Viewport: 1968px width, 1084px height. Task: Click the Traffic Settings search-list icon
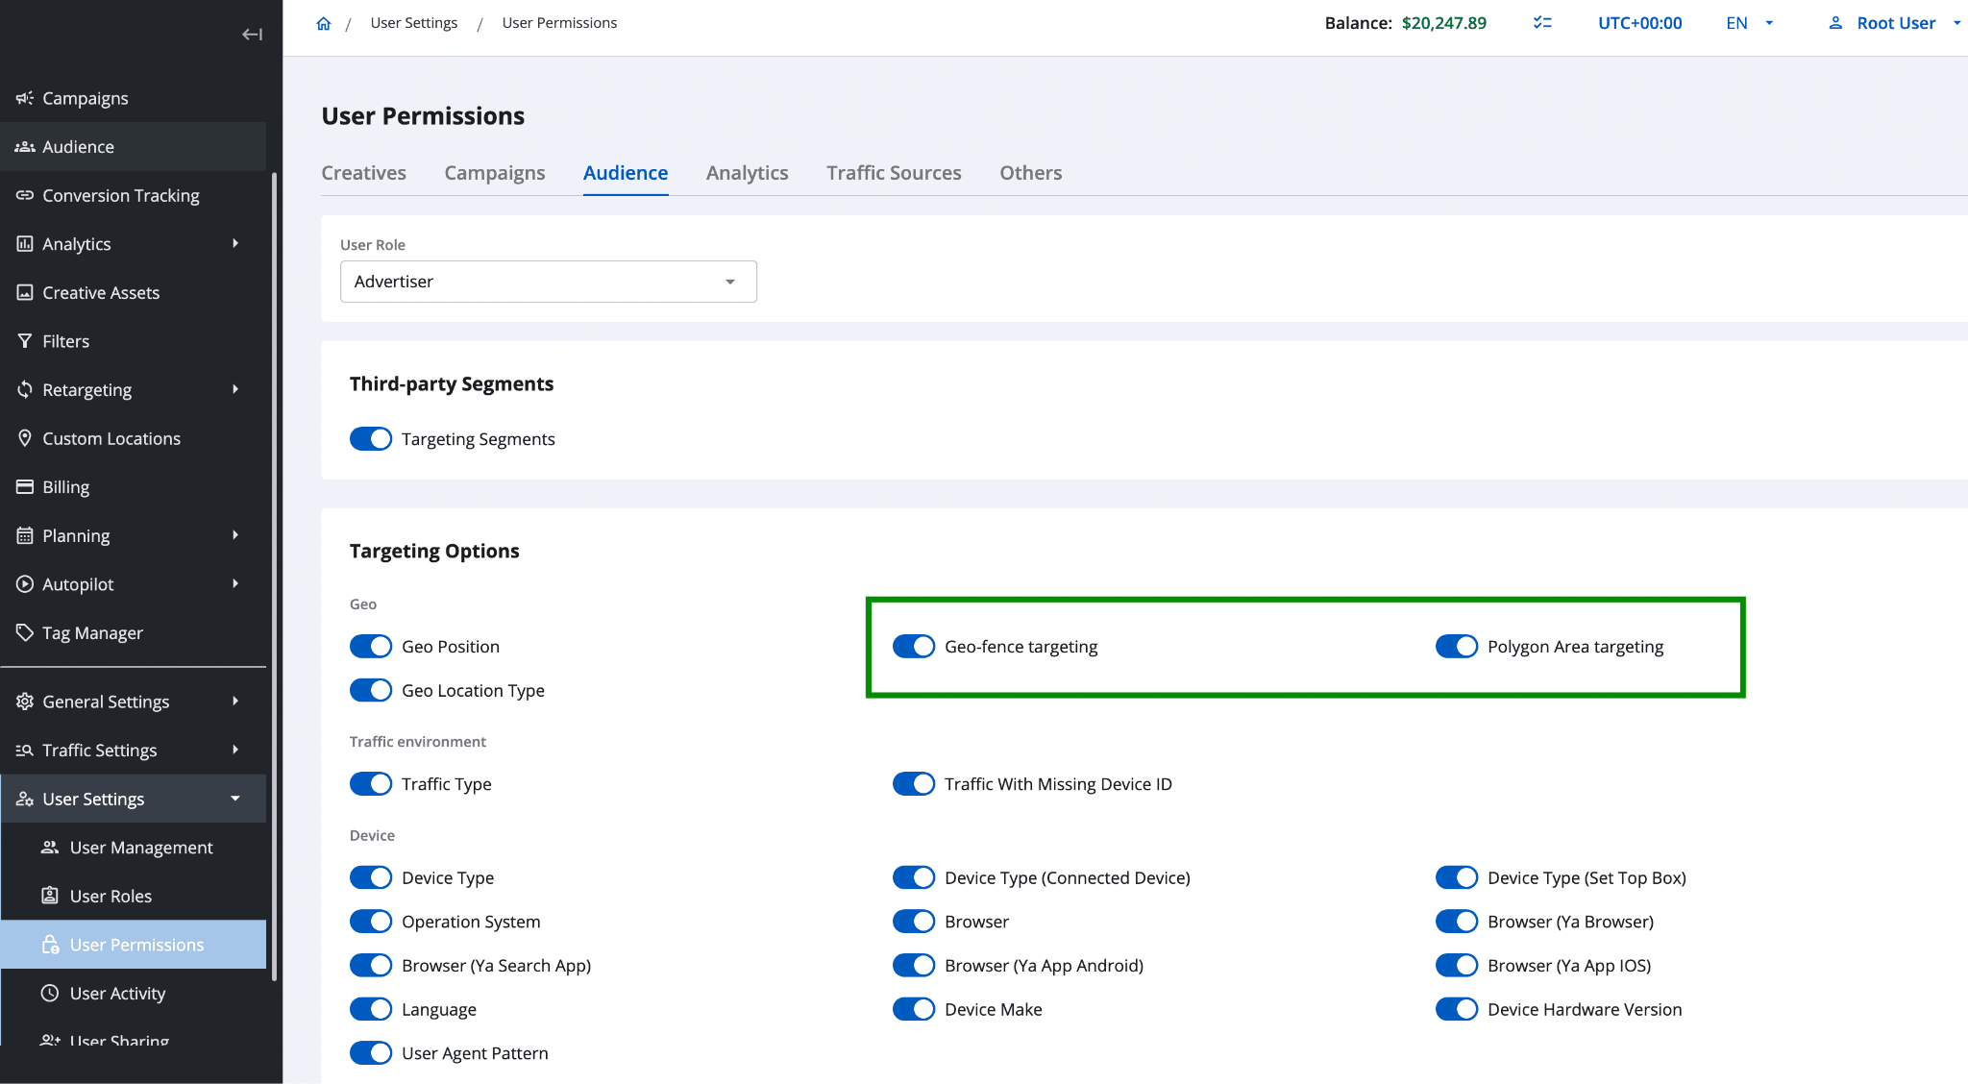pyautogui.click(x=25, y=751)
